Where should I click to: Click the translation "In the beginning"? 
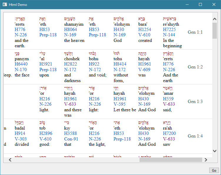(x=172, y=43)
